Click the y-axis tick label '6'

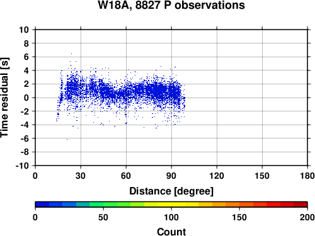(26, 57)
